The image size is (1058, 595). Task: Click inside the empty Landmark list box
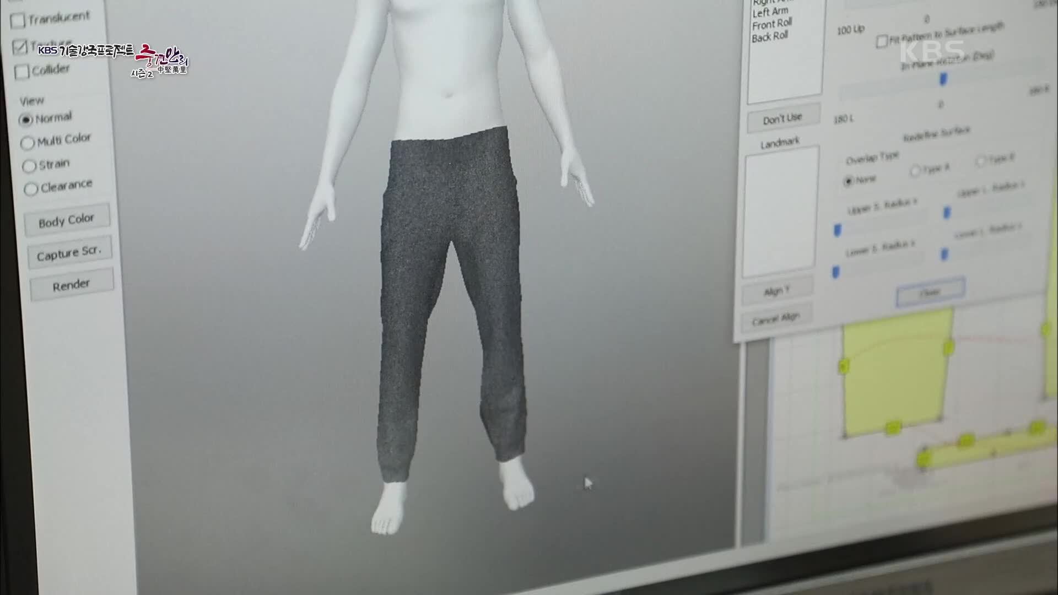click(x=780, y=212)
